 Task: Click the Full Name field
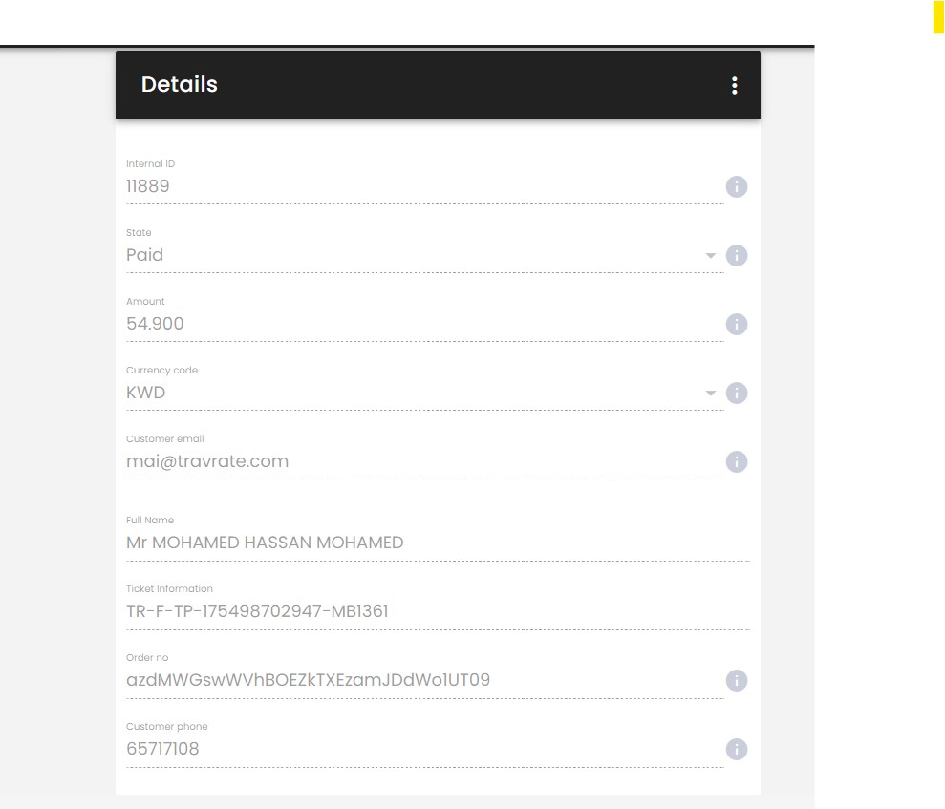[438, 543]
